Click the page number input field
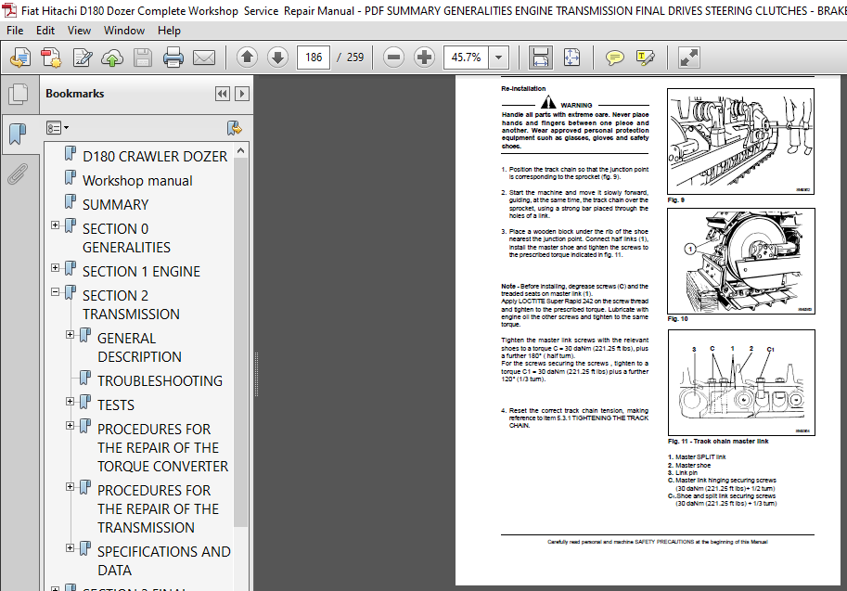This screenshot has height=591, width=847. click(314, 58)
